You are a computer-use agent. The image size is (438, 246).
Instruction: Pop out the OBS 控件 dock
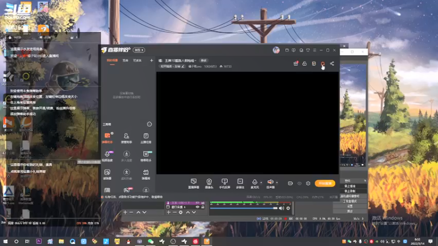pyautogui.click(x=365, y=181)
